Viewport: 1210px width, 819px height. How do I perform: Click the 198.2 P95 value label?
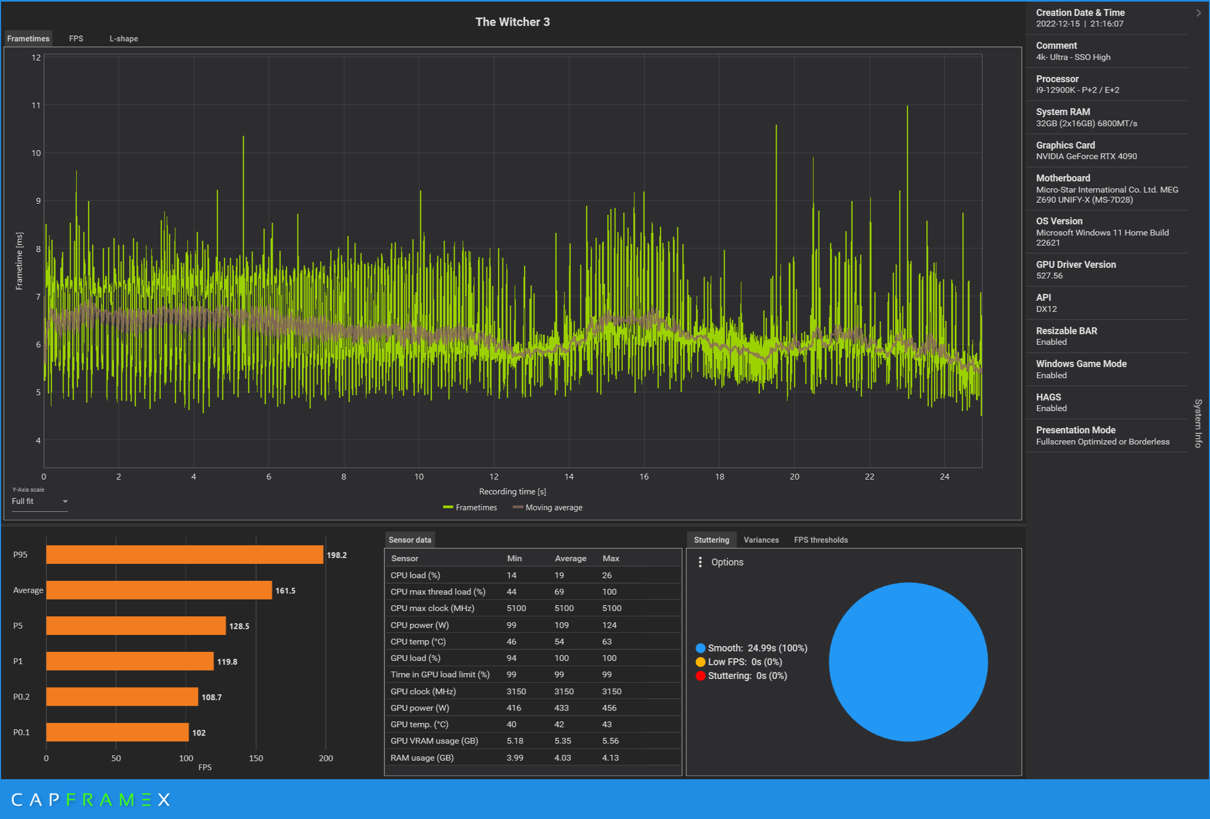coord(337,555)
